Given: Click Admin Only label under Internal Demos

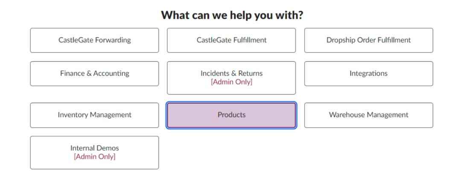Looking at the screenshot, I should pos(94,157).
